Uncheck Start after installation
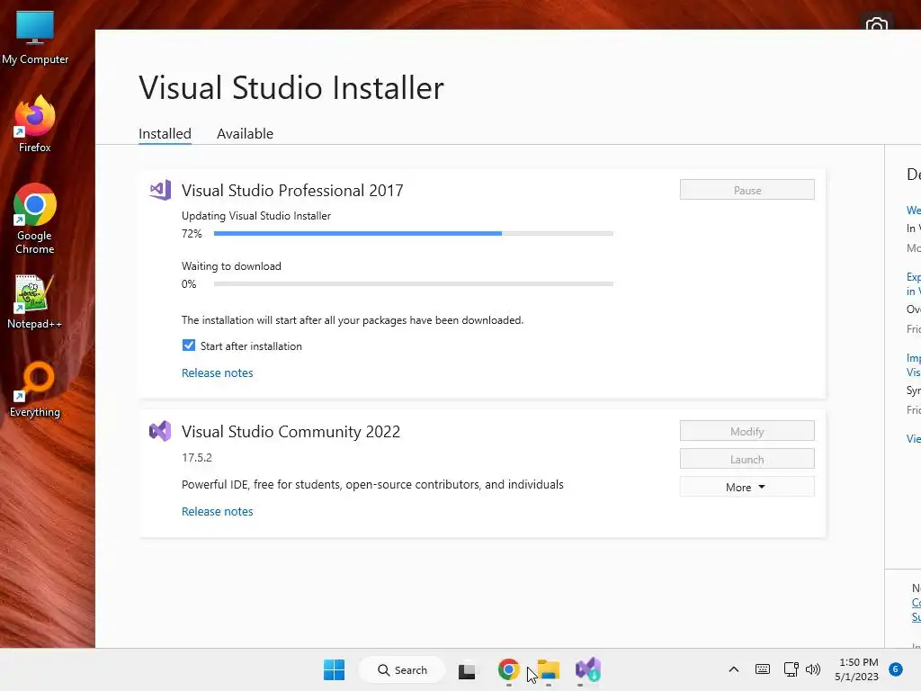 (189, 345)
